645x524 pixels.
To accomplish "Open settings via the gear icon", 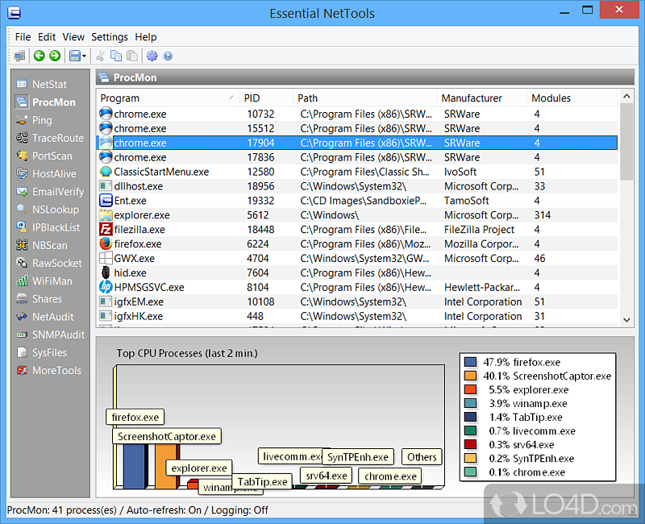I will coord(152,56).
